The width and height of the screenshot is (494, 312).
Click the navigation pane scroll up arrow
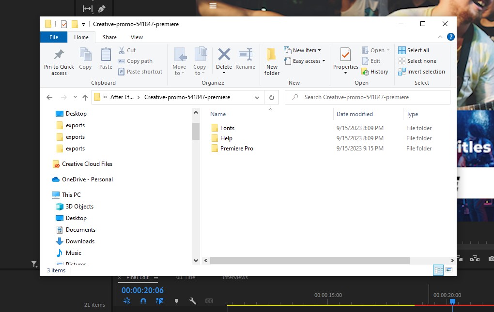click(x=196, y=112)
